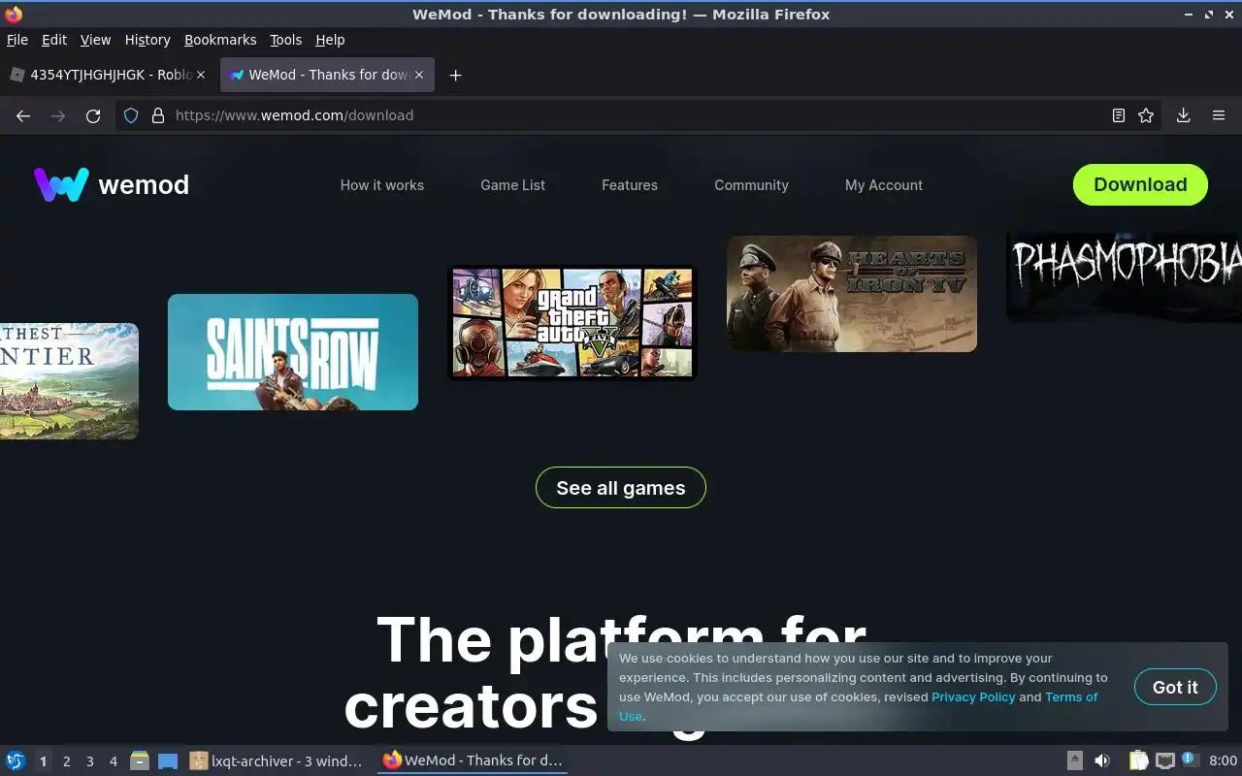
Task: Click the network status tray icon
Action: click(1165, 761)
